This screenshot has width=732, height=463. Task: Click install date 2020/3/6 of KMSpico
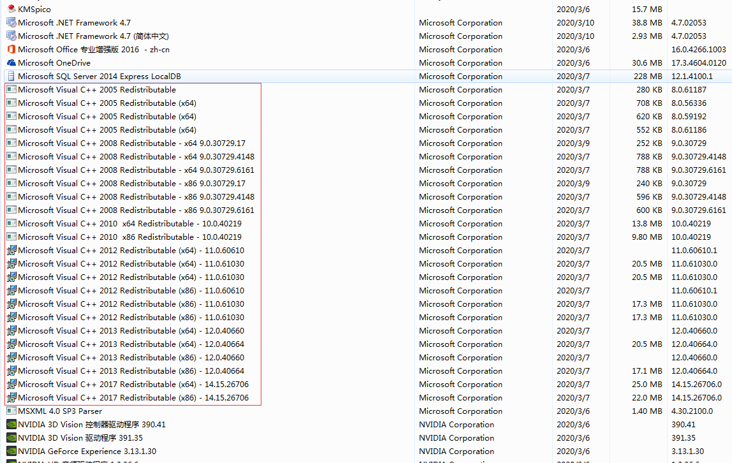click(x=573, y=9)
